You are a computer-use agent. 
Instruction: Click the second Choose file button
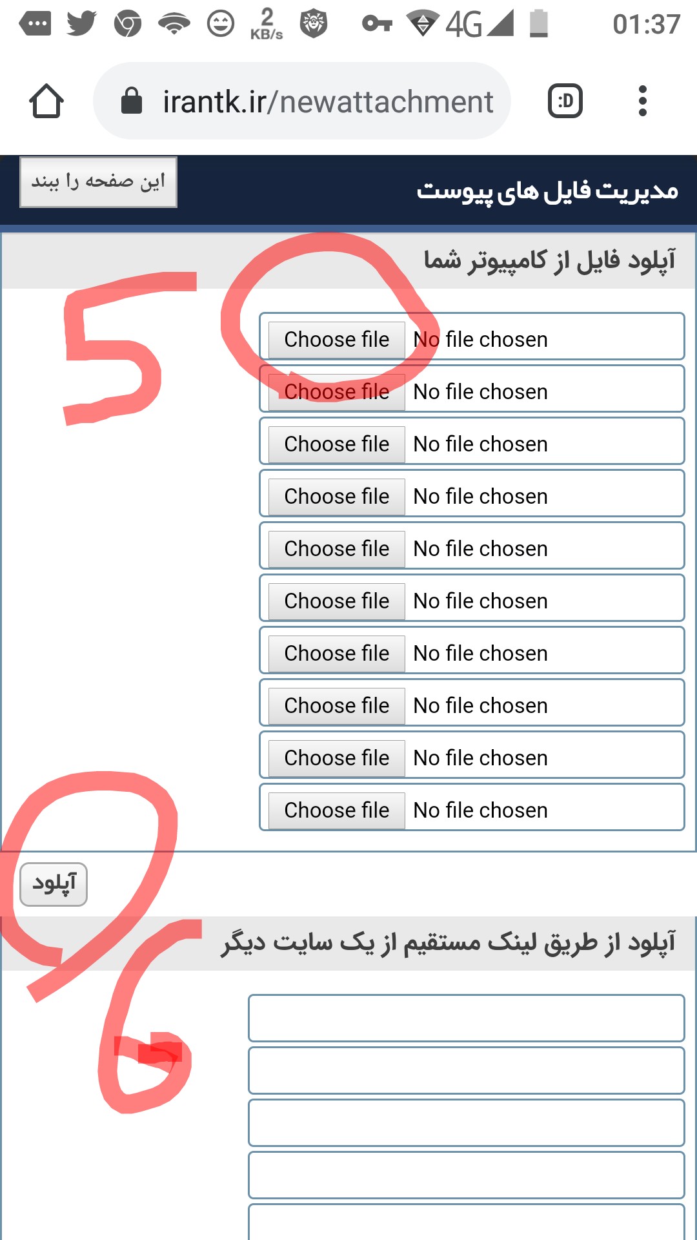[336, 392]
